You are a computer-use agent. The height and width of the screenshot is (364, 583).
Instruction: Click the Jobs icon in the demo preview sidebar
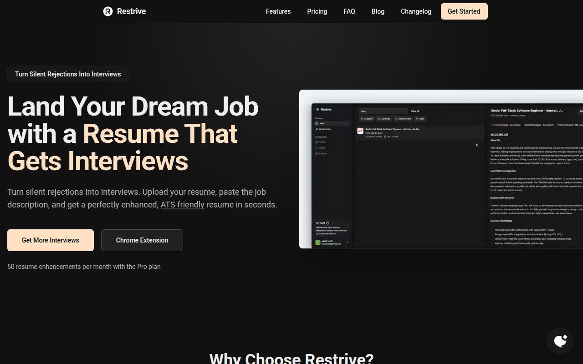coord(317,123)
